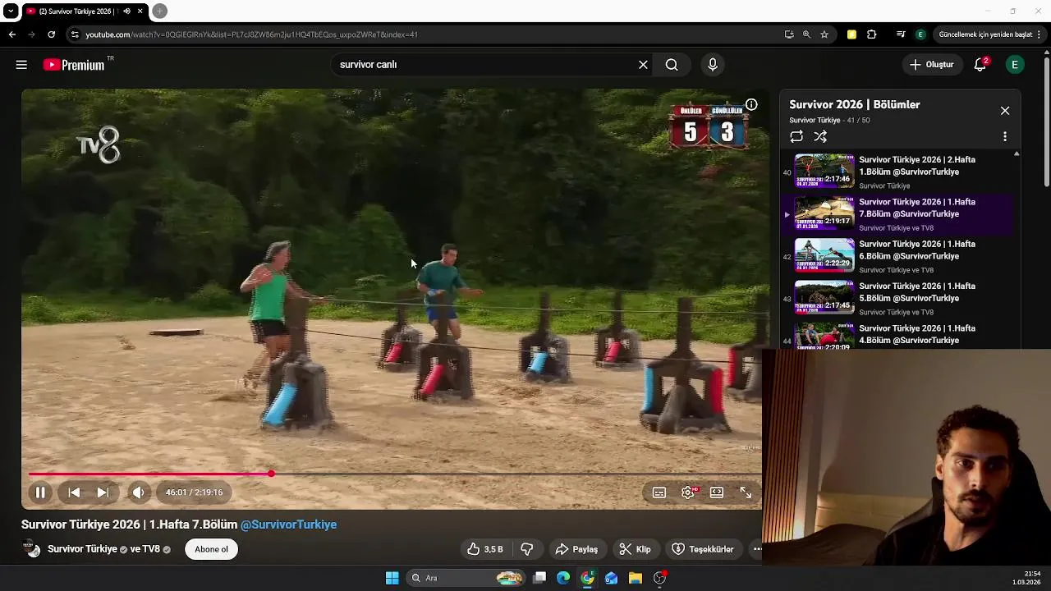Viewport: 1051px width, 591px height.
Task: Create a Klip from the video
Action: click(x=635, y=549)
